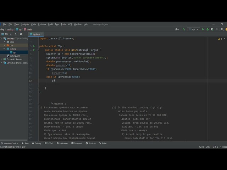
Task: Expand the out folder
Action: click(x=4, y=45)
